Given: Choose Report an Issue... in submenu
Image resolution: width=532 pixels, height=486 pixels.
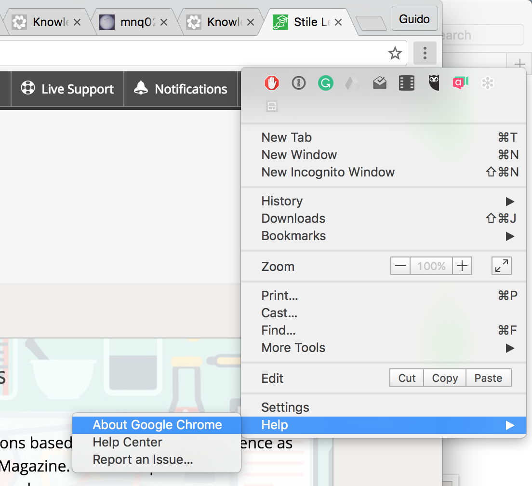Looking at the screenshot, I should pos(157,459).
